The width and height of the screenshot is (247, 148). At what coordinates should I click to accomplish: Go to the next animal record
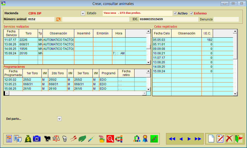pos(189,139)
